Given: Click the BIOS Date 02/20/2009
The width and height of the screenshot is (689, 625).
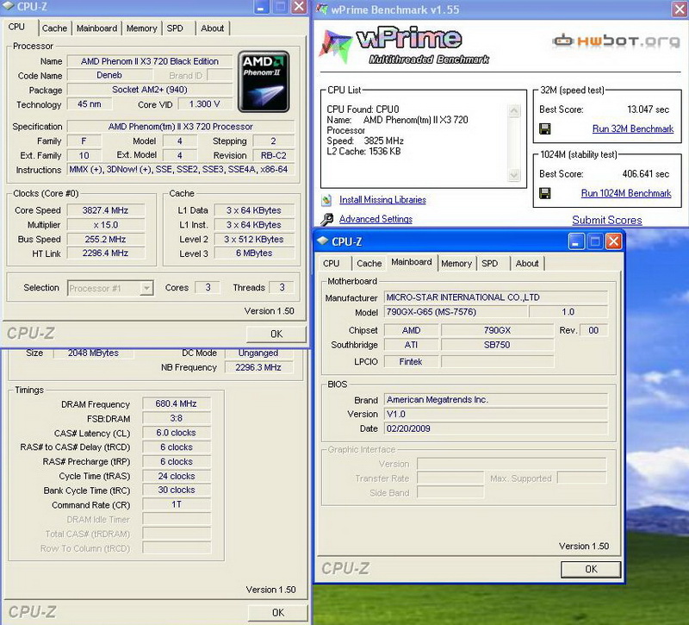Looking at the screenshot, I should coord(496,428).
